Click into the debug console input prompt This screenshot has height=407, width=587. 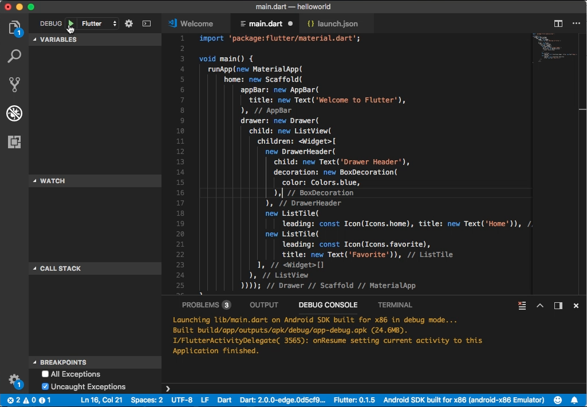pyautogui.click(x=375, y=389)
